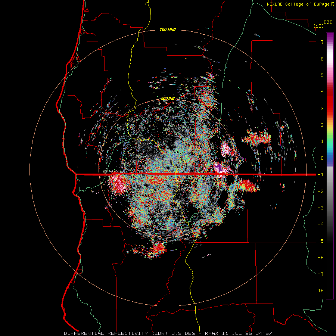Viewport: 336px width, 336px height.
Task: Click the 5 value on the color scale
Action: click(322, 75)
